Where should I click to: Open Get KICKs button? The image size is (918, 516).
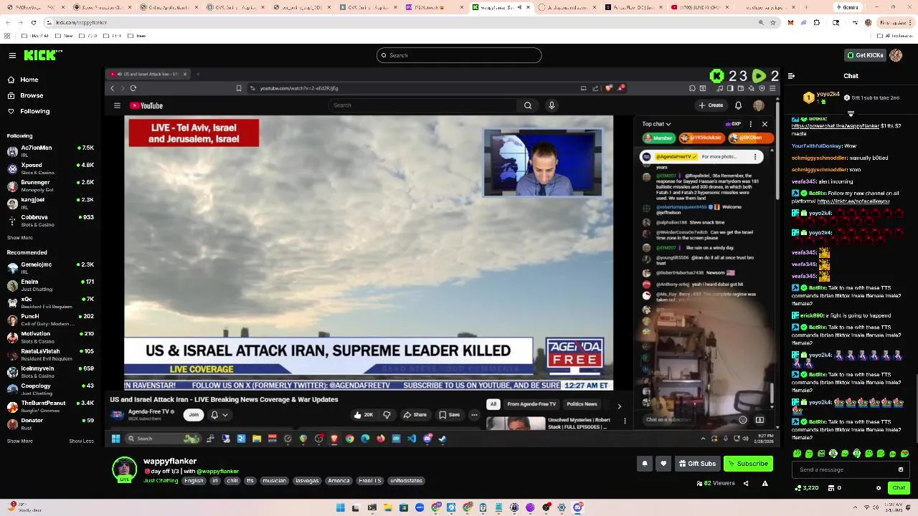click(x=866, y=55)
